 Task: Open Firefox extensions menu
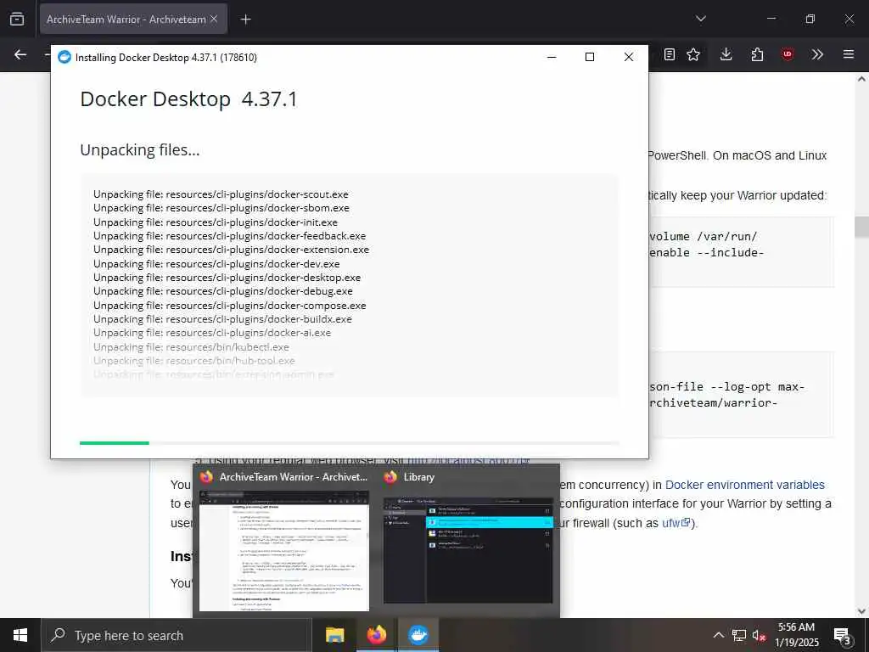[757, 54]
